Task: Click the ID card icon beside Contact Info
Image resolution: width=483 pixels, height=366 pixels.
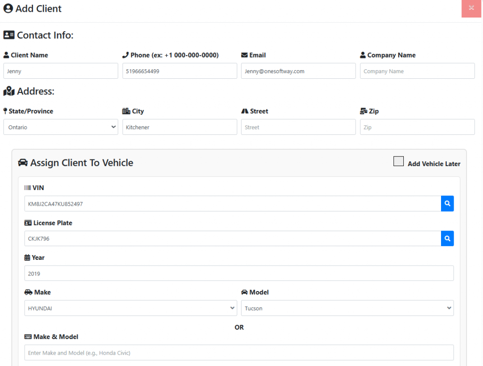Action: (x=9, y=35)
